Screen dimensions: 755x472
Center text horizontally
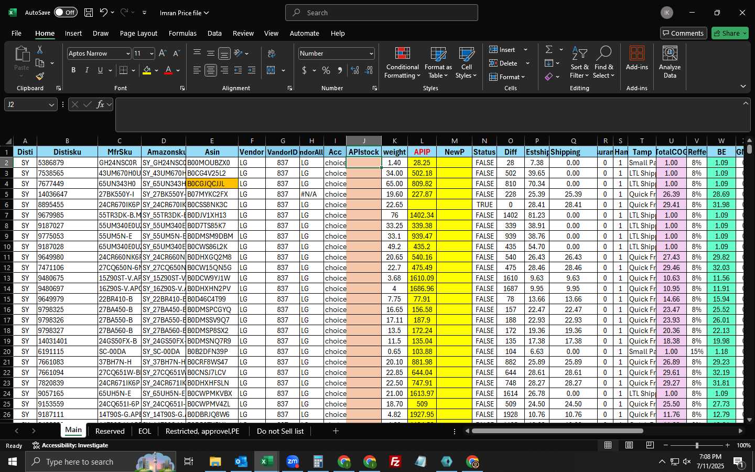(211, 70)
